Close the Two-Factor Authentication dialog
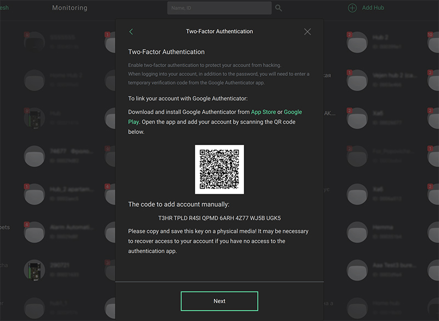The width and height of the screenshot is (439, 321). click(x=307, y=32)
